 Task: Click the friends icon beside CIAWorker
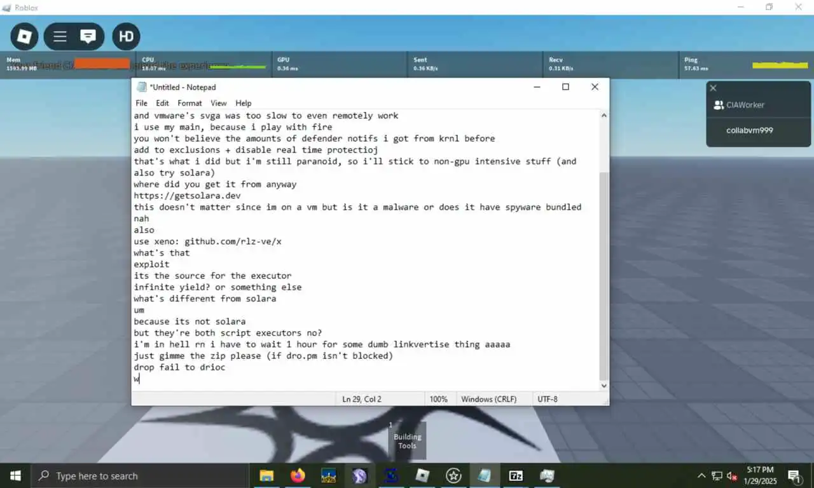click(x=719, y=105)
